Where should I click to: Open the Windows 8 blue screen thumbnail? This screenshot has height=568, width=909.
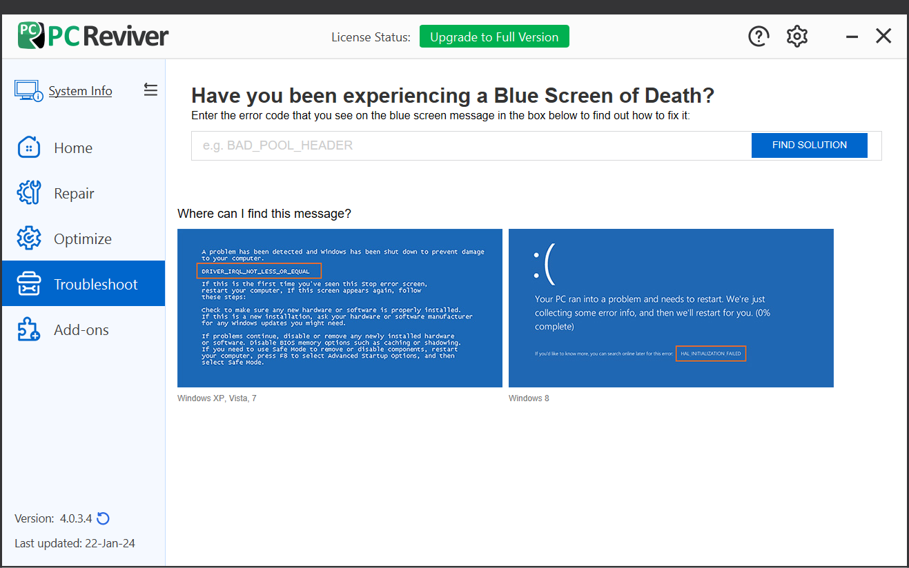point(671,308)
